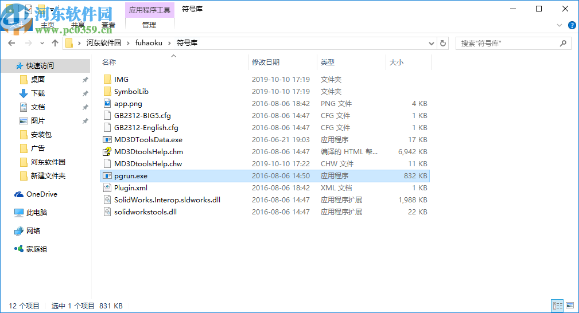Open 桌面 quick access folder
Screen dimensions: 579x313
[x=32, y=79]
